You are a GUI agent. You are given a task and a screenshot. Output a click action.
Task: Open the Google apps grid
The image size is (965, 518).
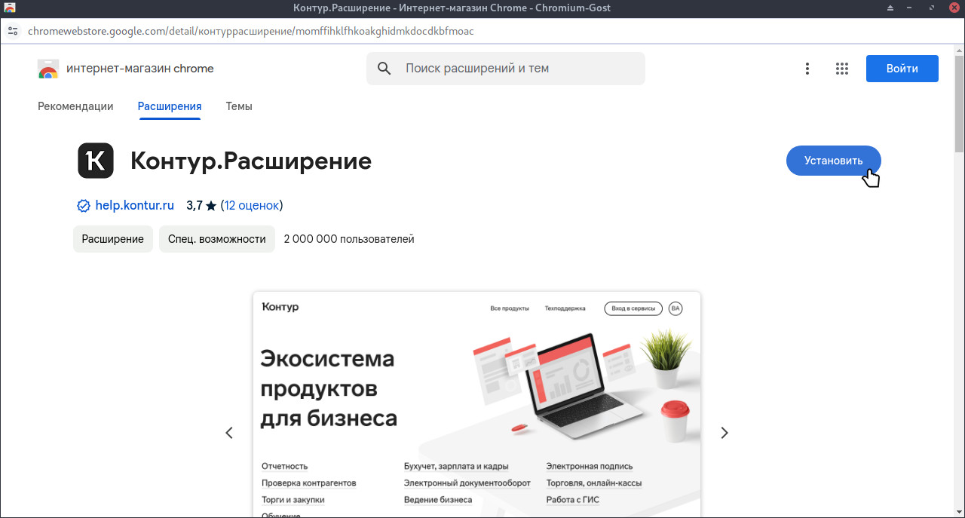point(842,69)
